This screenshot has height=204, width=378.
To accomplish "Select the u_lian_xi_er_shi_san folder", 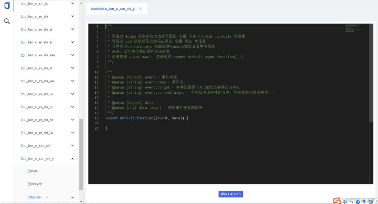I will pos(38,55).
